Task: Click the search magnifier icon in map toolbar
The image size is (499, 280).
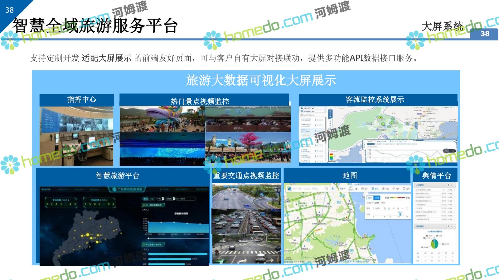Action: pyautogui.click(x=327, y=189)
